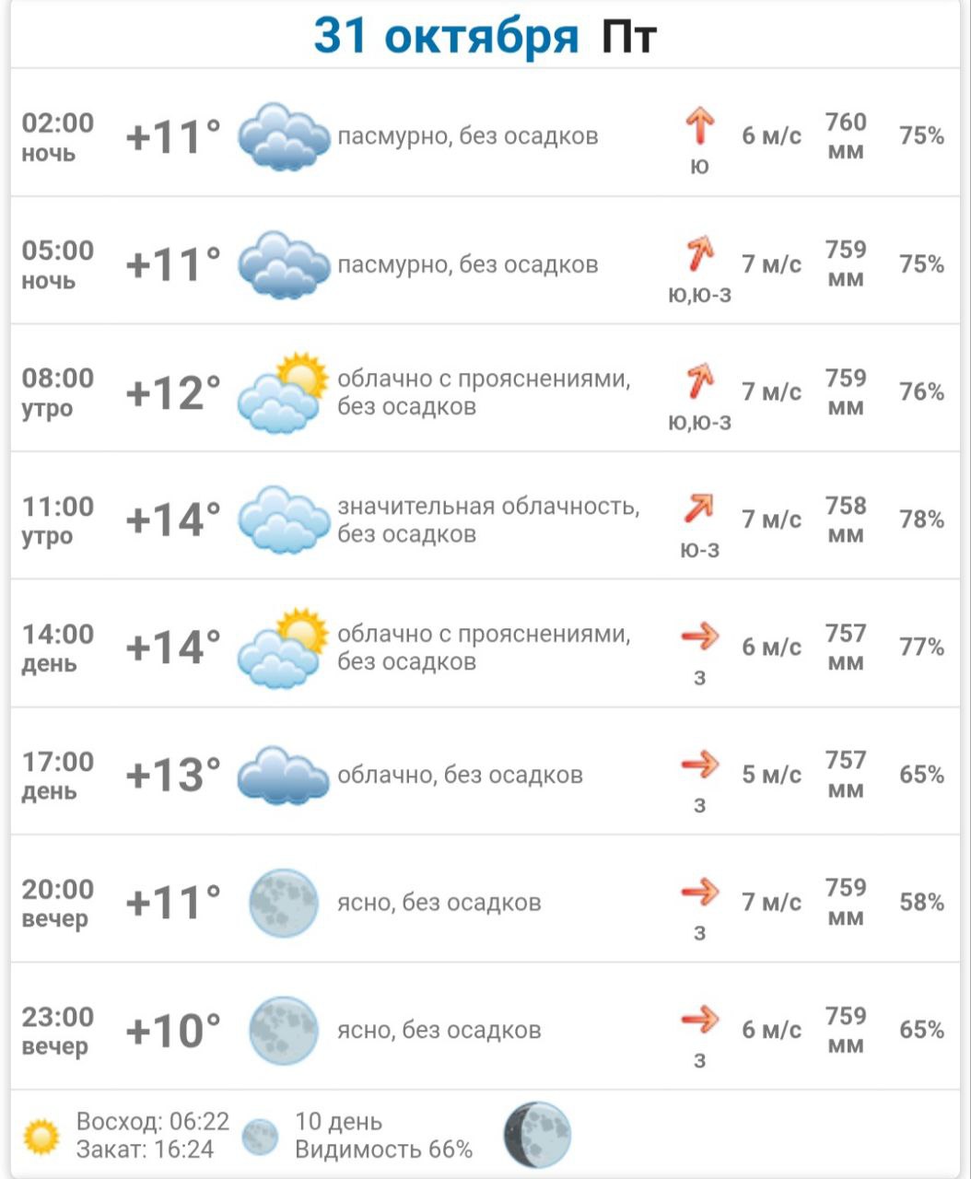
Task: Select the 05:00 ночь time label
Action: pyautogui.click(x=58, y=264)
